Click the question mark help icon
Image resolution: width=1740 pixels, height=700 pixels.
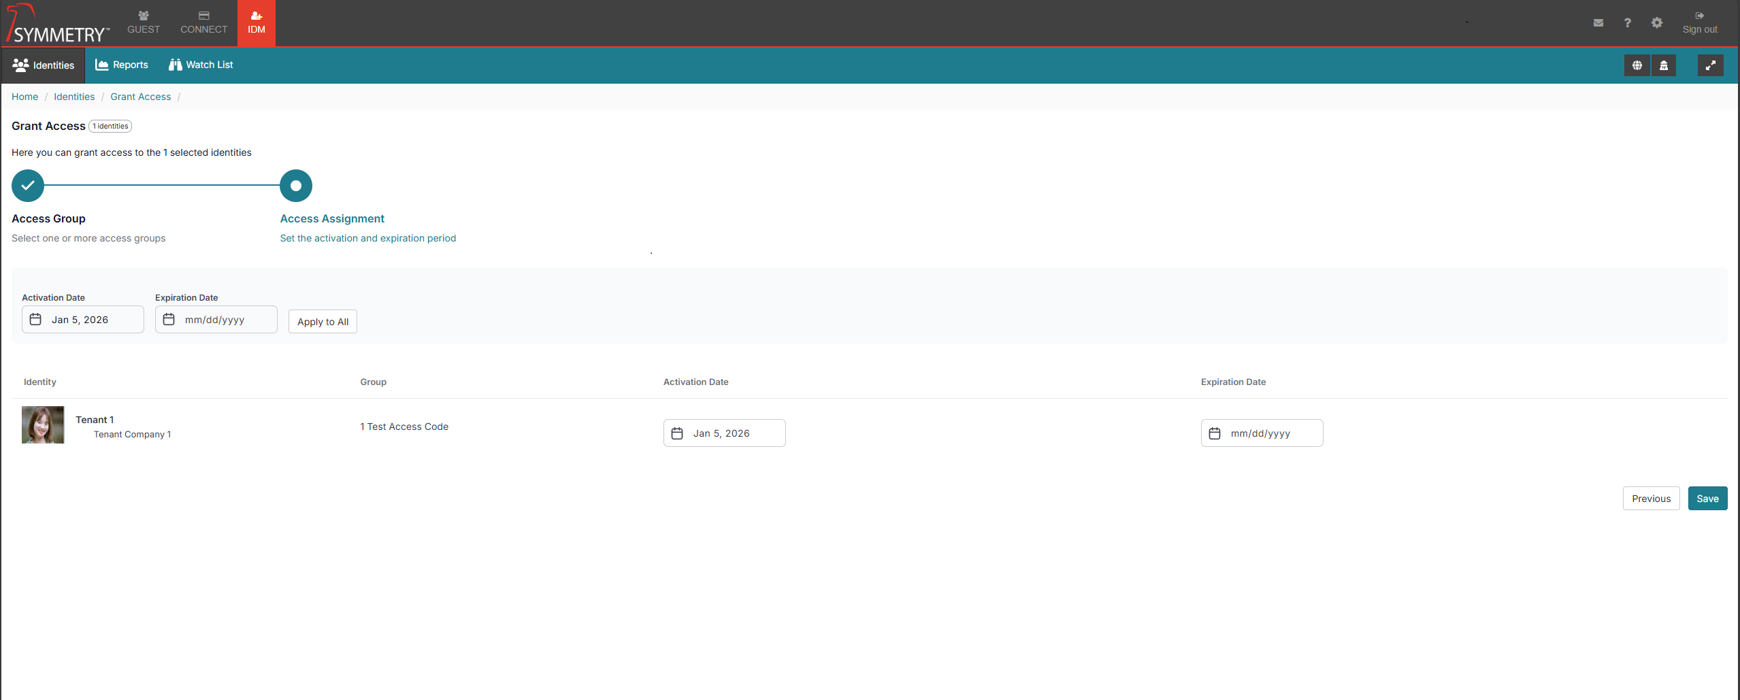1627,23
